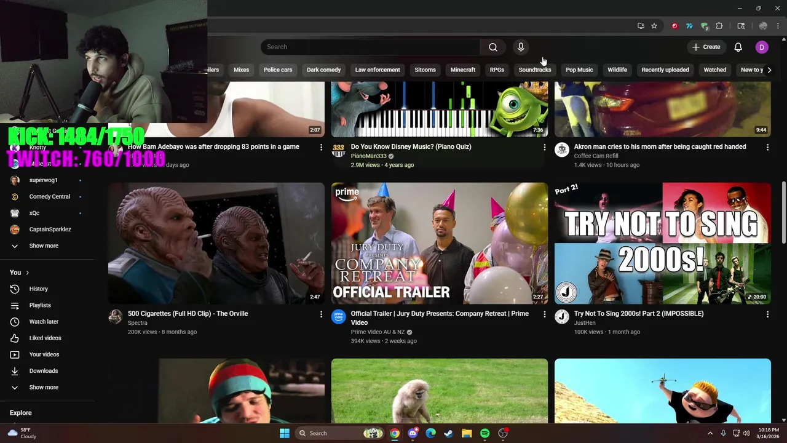The width and height of the screenshot is (787, 443).
Task: Open the Coffee Cam Refill channel avatar
Action: (562, 150)
